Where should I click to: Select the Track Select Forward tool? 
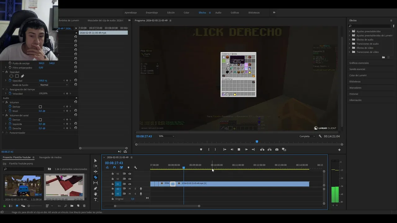[96, 166]
